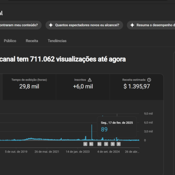
Task: Click the "26 de mai. de 2021" date label
Action: click(47, 152)
